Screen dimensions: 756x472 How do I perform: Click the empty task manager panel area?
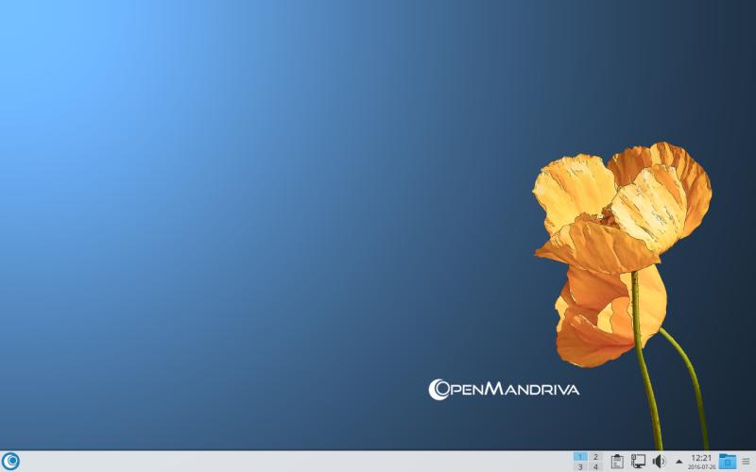point(283,461)
